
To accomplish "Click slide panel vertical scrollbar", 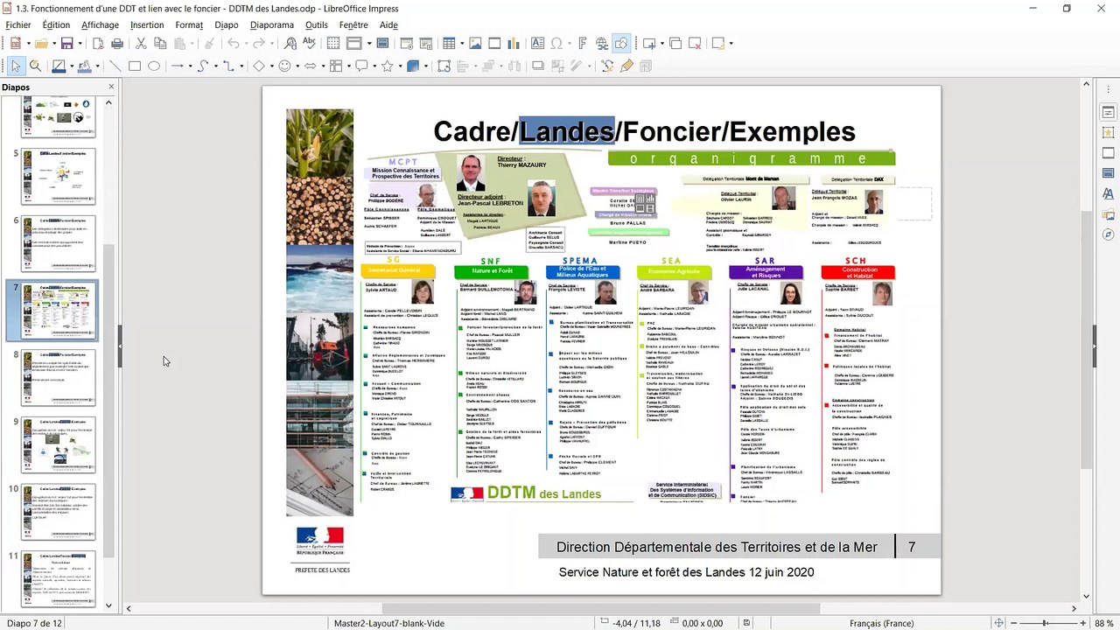I will click(x=109, y=354).
